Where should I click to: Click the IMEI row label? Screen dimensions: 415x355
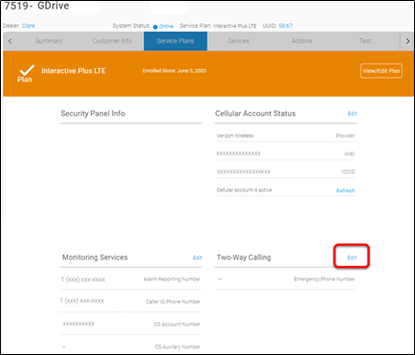click(x=350, y=154)
